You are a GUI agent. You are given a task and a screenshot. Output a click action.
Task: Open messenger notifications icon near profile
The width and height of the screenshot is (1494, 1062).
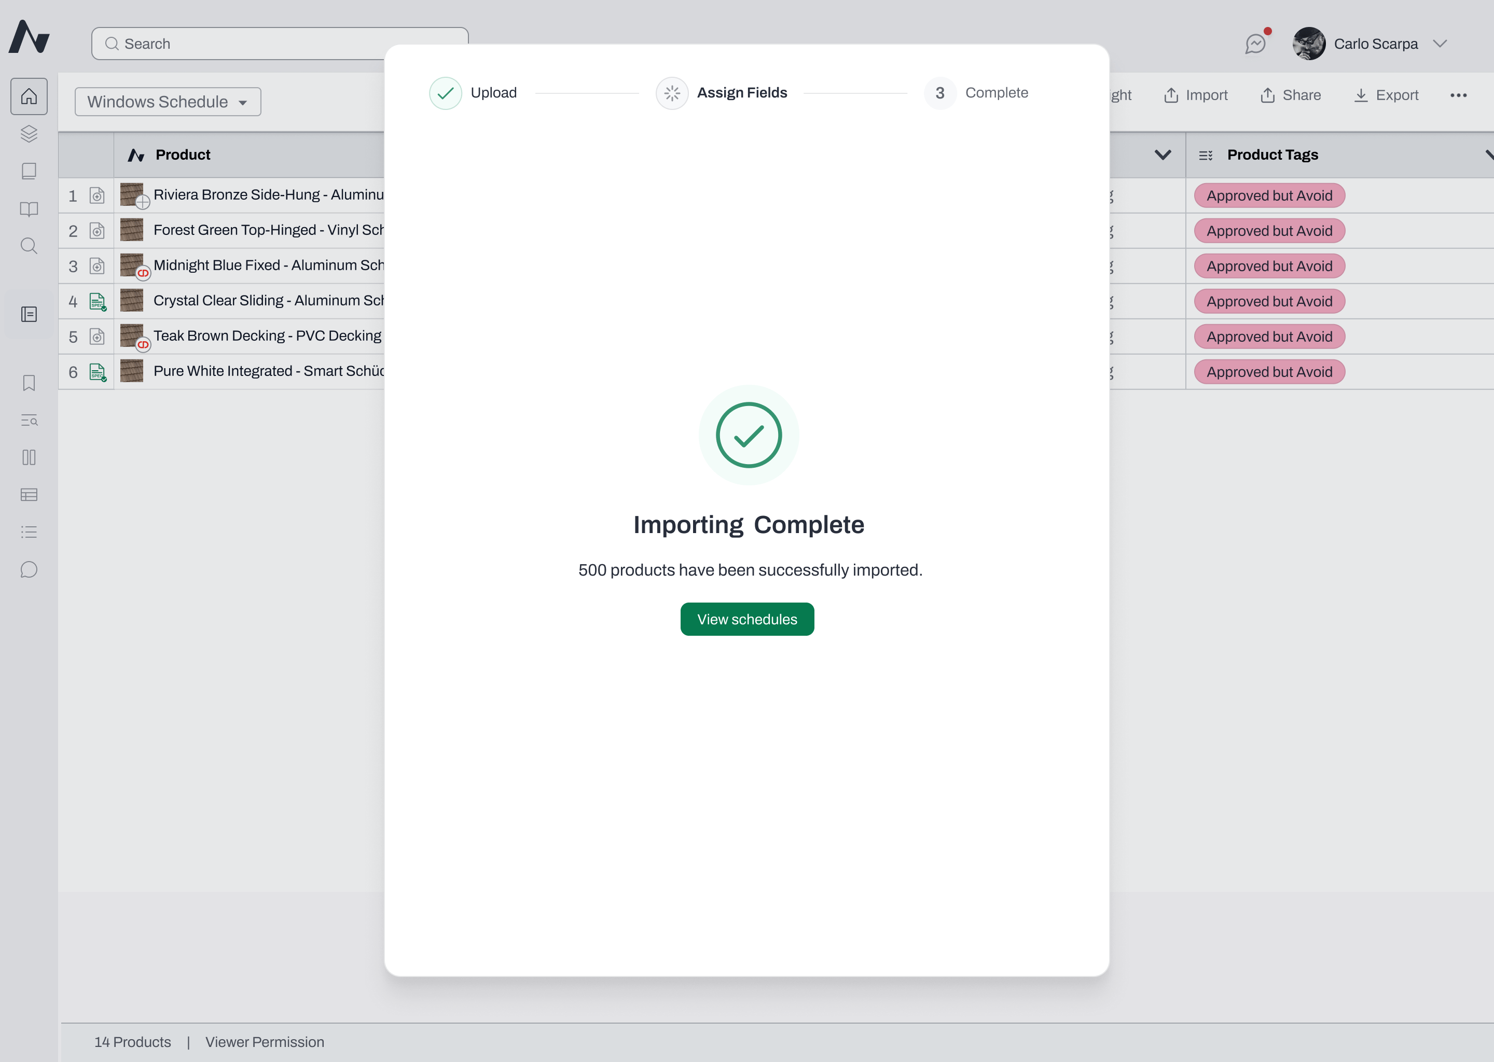1255,43
